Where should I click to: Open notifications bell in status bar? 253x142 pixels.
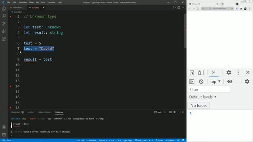(x=183, y=140)
